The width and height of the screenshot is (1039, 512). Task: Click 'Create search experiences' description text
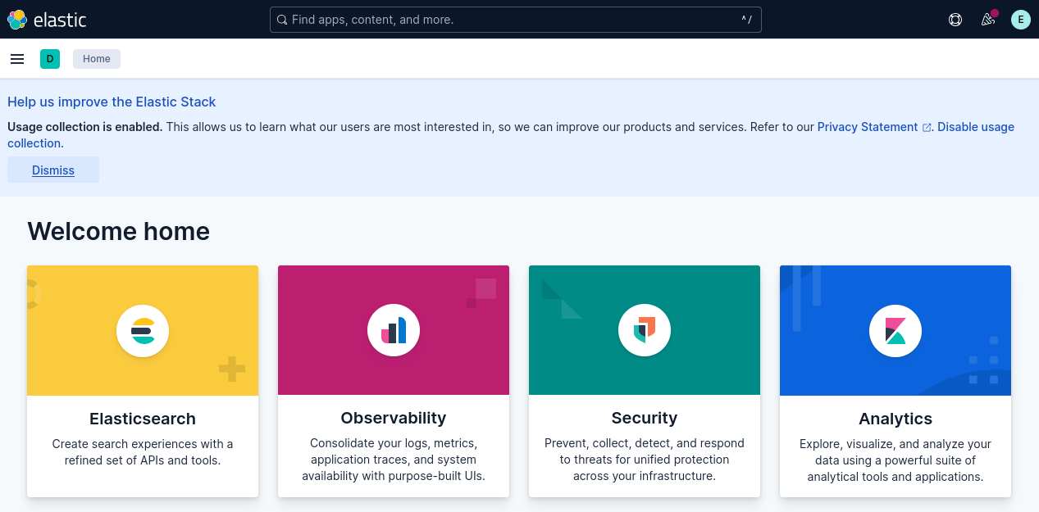point(143,452)
